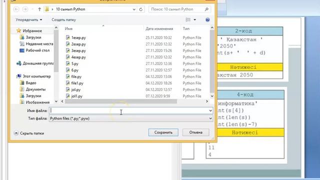
Task: Change file view layout icon
Action: click(188, 19)
